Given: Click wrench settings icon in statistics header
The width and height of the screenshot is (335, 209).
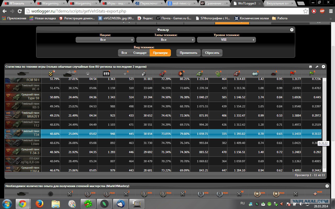Looking at the screenshot, I should click(317, 67).
